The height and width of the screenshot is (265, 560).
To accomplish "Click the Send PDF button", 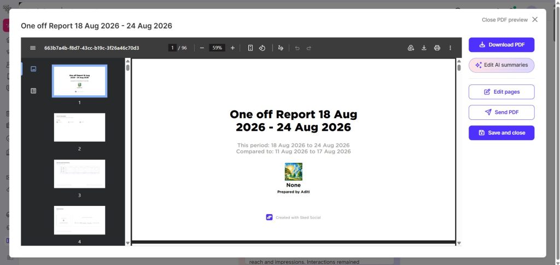I will click(501, 112).
